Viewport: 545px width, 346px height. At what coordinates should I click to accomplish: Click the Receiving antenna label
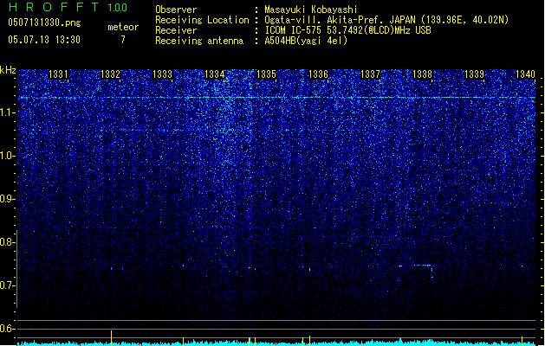199,41
